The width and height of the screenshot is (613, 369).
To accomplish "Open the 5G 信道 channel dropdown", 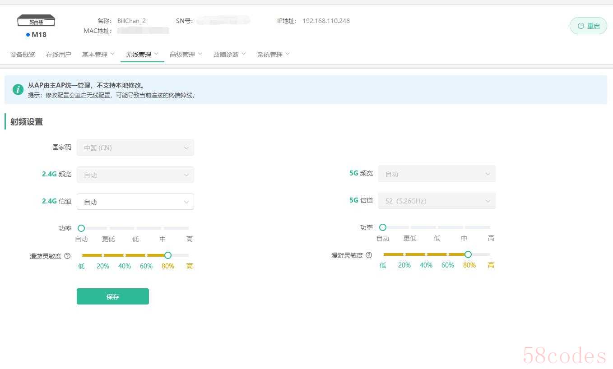I will pyautogui.click(x=437, y=201).
